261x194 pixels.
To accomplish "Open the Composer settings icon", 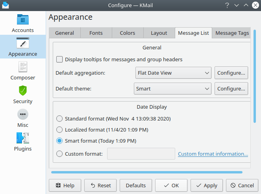I will (23, 67).
